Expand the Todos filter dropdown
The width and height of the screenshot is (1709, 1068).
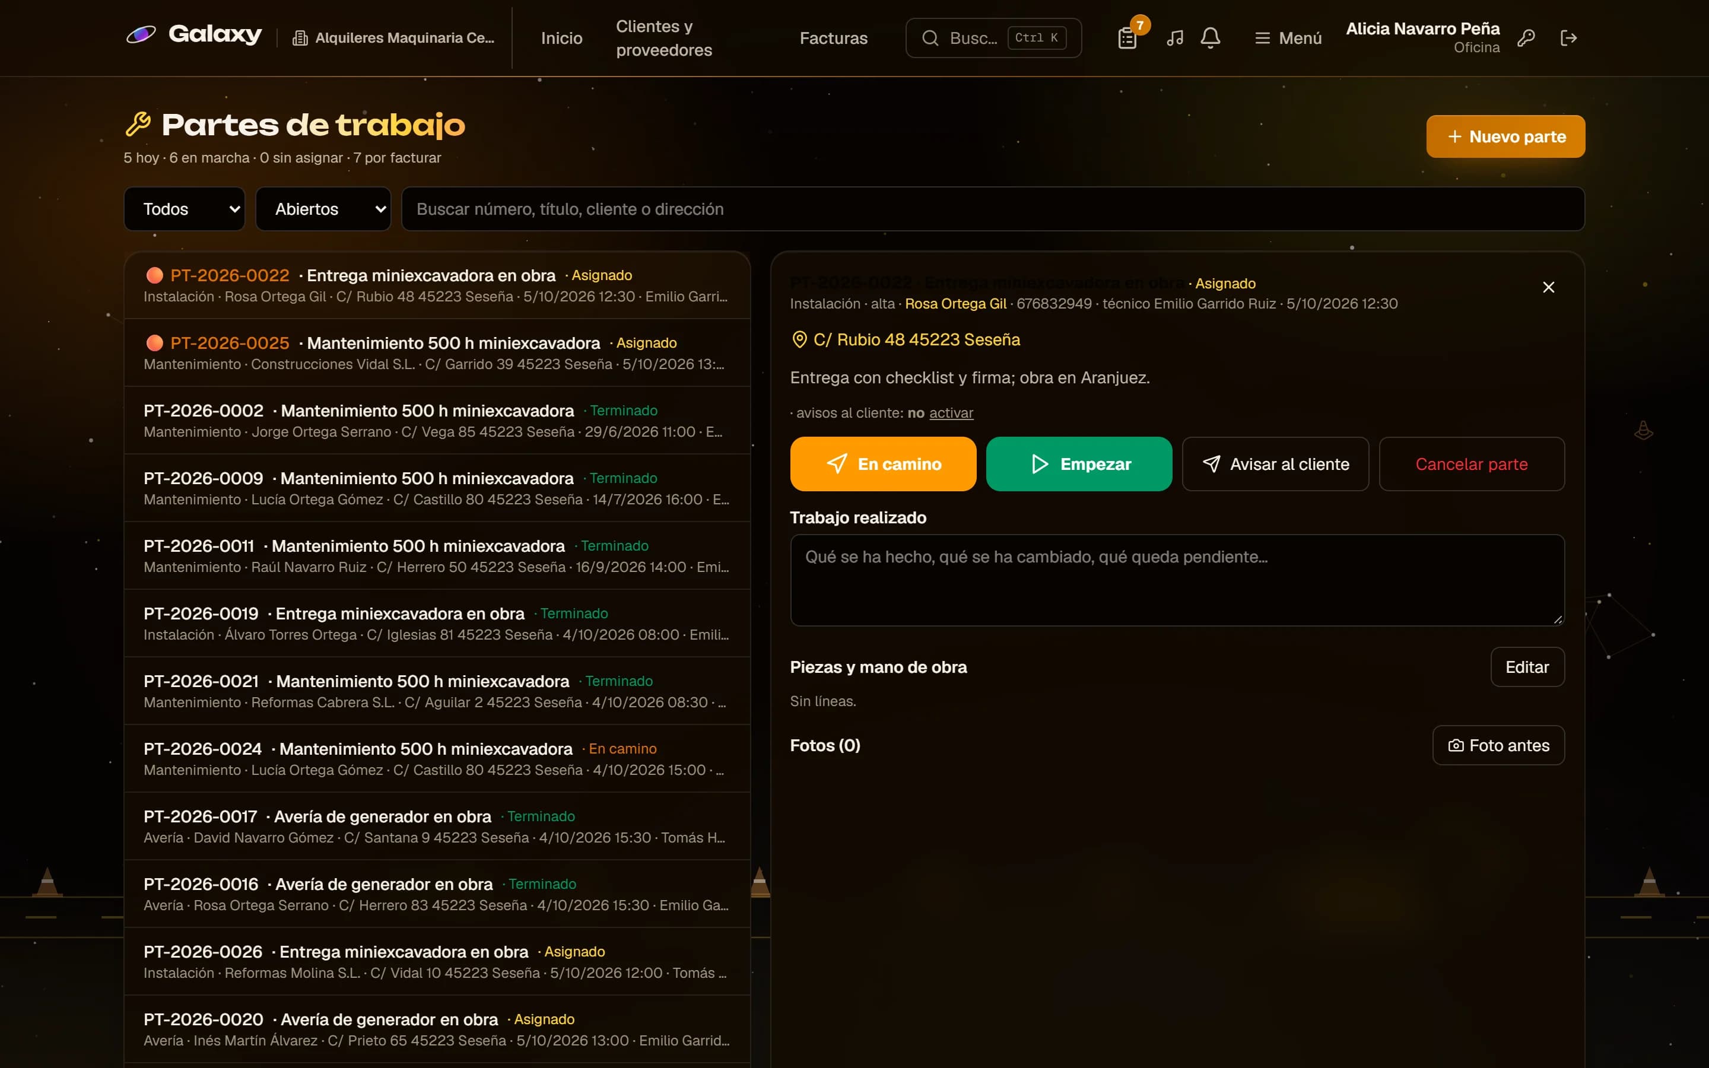(x=185, y=209)
